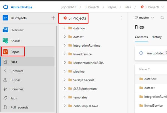Click the plus icon beside BI Projects
167x113 pixels.
click(x=53, y=18)
